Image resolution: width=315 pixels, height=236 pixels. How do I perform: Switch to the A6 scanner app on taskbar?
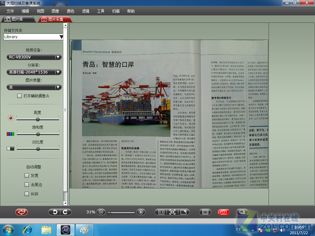tap(66, 230)
